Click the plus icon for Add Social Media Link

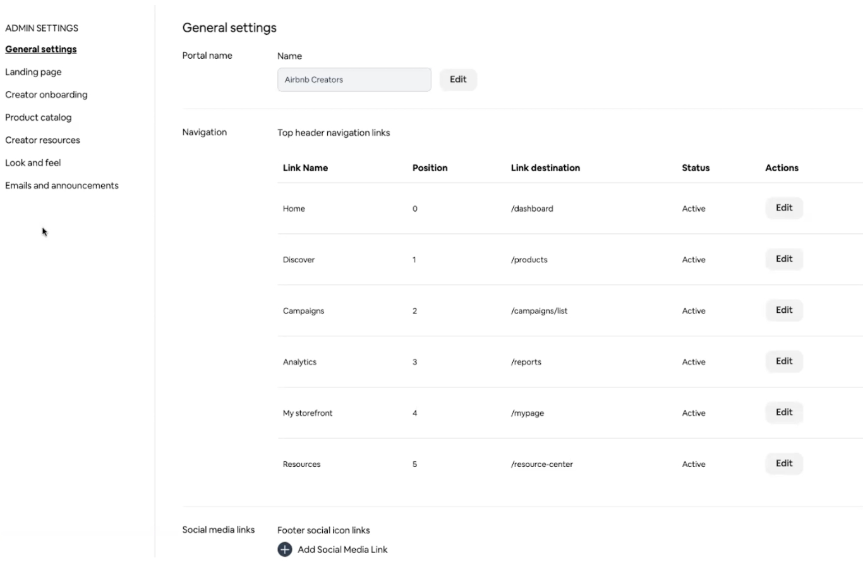(x=285, y=549)
